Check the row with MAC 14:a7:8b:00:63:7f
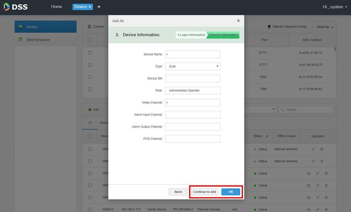Viewport: 351px width, 212px height. point(90,65)
